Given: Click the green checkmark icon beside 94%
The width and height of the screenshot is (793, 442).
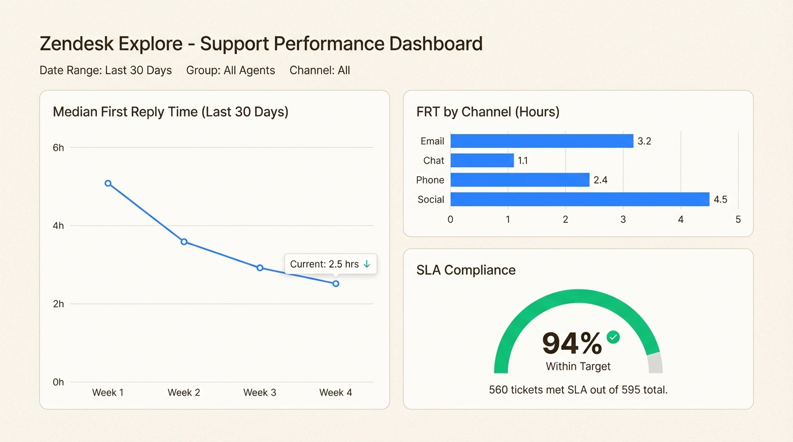Looking at the screenshot, I should (613, 337).
